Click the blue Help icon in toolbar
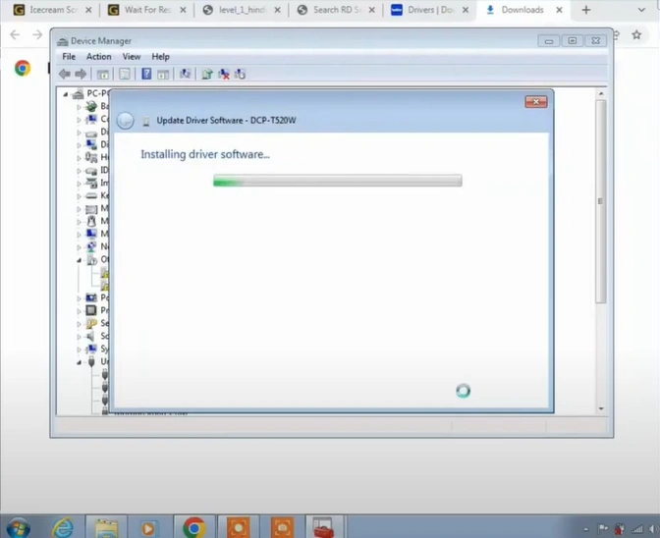 point(146,74)
